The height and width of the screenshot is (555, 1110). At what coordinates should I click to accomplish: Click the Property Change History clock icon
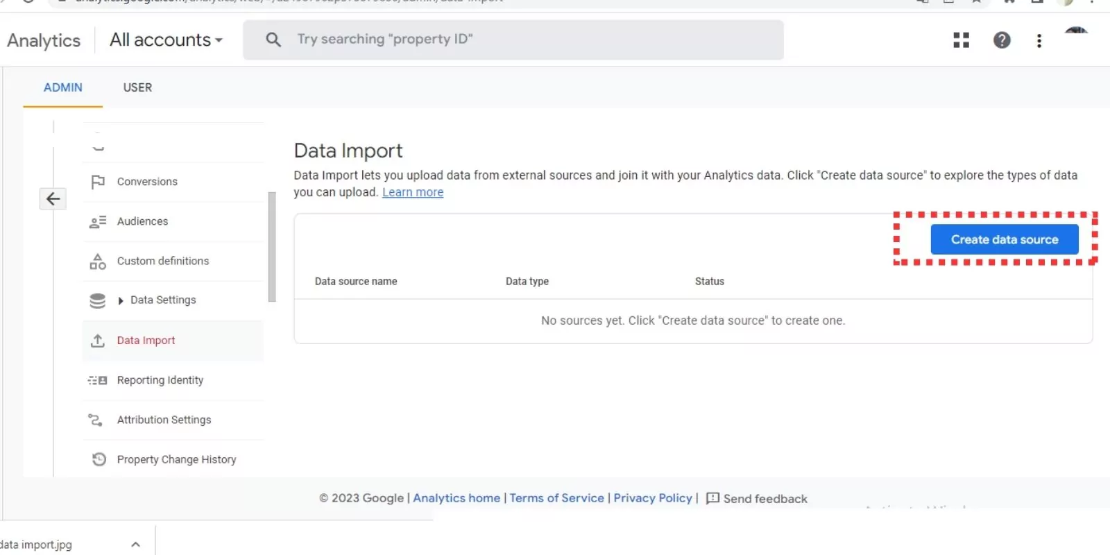pyautogui.click(x=99, y=459)
